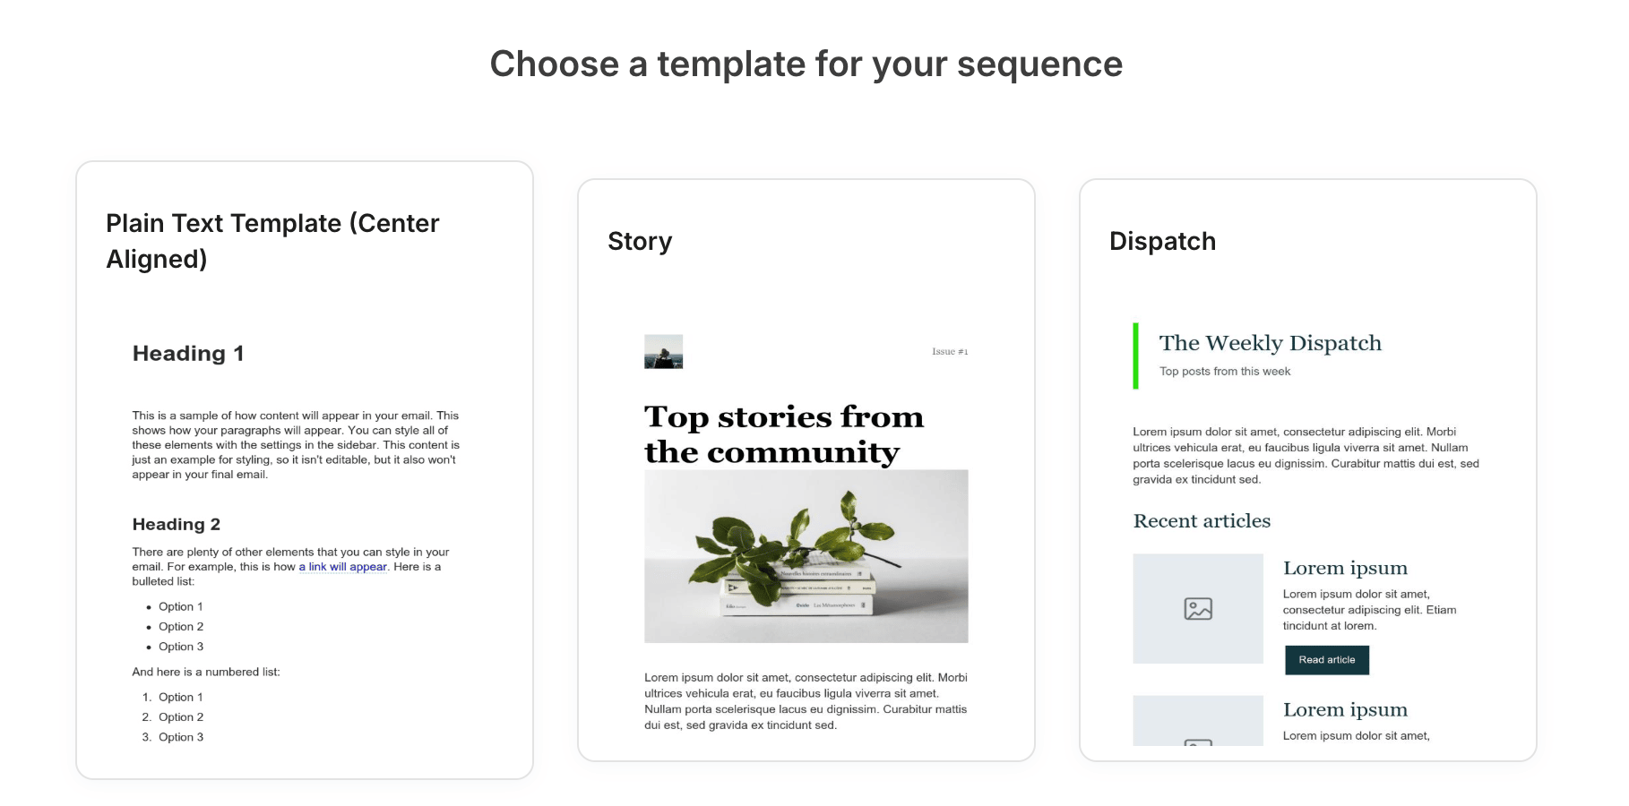The height and width of the screenshot is (806, 1629).
Task: Click the small avatar photo in Story preview
Action: point(663,352)
